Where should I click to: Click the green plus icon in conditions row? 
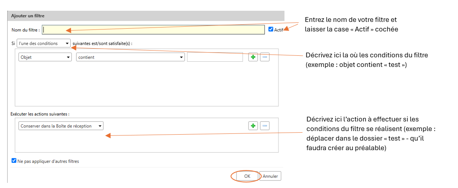pyautogui.click(x=253, y=57)
